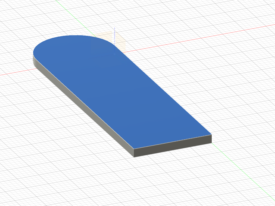The width and height of the screenshot is (275, 206).
Task: Click the red X axis right of body
Action: pyautogui.click(x=208, y=37)
